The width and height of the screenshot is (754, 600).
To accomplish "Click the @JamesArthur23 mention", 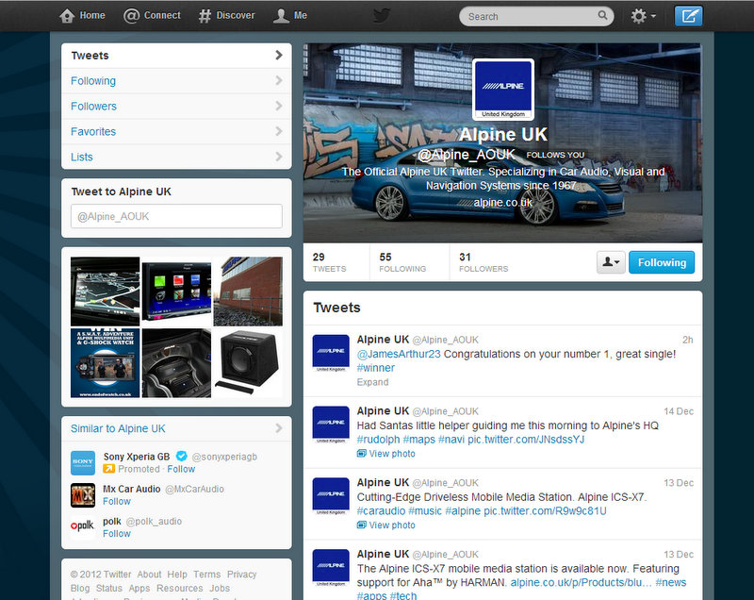I will 399,354.
